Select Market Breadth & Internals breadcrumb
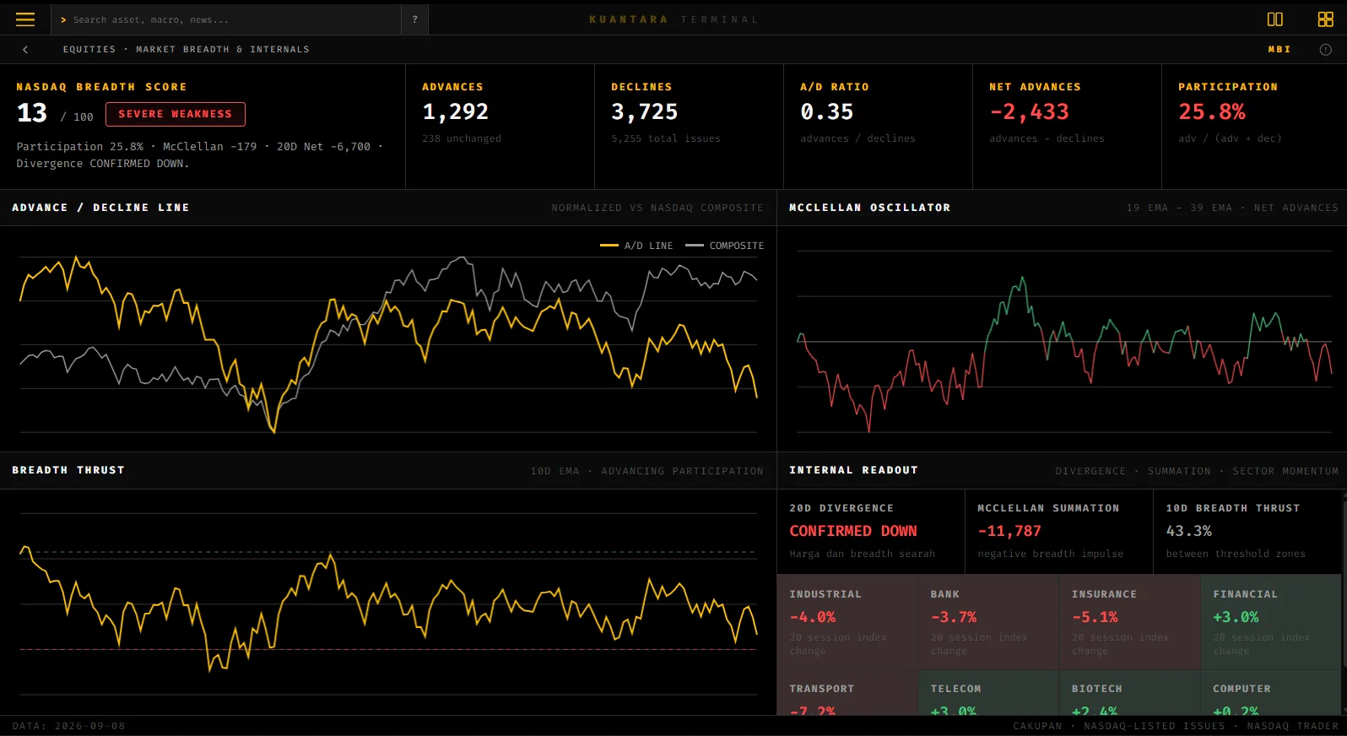This screenshot has width=1347, height=736. coord(223,50)
